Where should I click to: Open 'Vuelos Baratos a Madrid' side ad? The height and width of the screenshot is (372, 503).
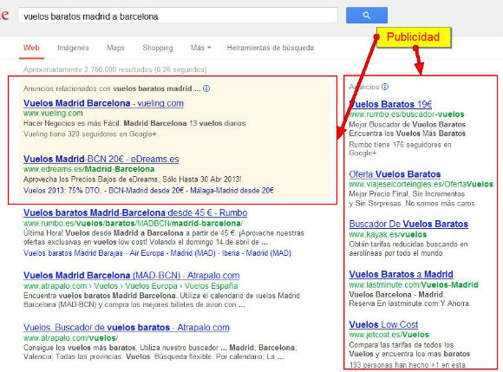401,274
